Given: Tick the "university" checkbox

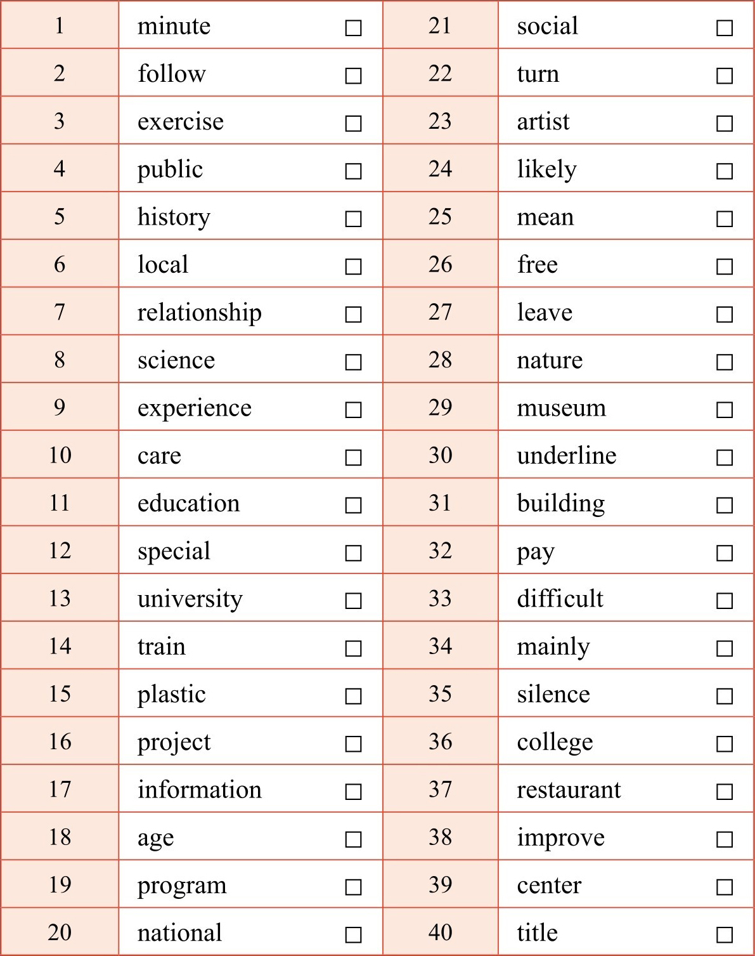Looking at the screenshot, I should coord(353,601).
